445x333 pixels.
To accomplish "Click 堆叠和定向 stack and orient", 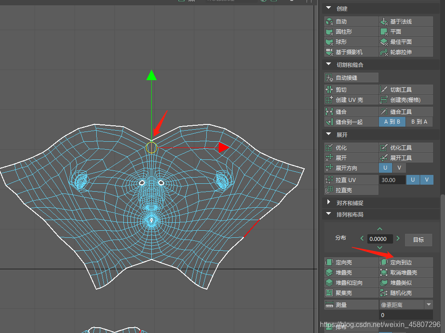I will [x=351, y=283].
